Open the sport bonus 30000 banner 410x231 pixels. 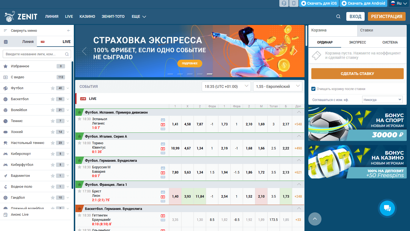tap(358, 124)
